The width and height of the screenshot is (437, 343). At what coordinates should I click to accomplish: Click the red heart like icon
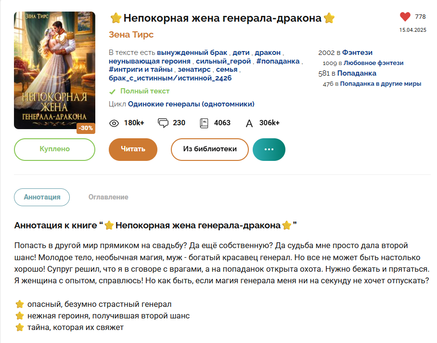[405, 17]
